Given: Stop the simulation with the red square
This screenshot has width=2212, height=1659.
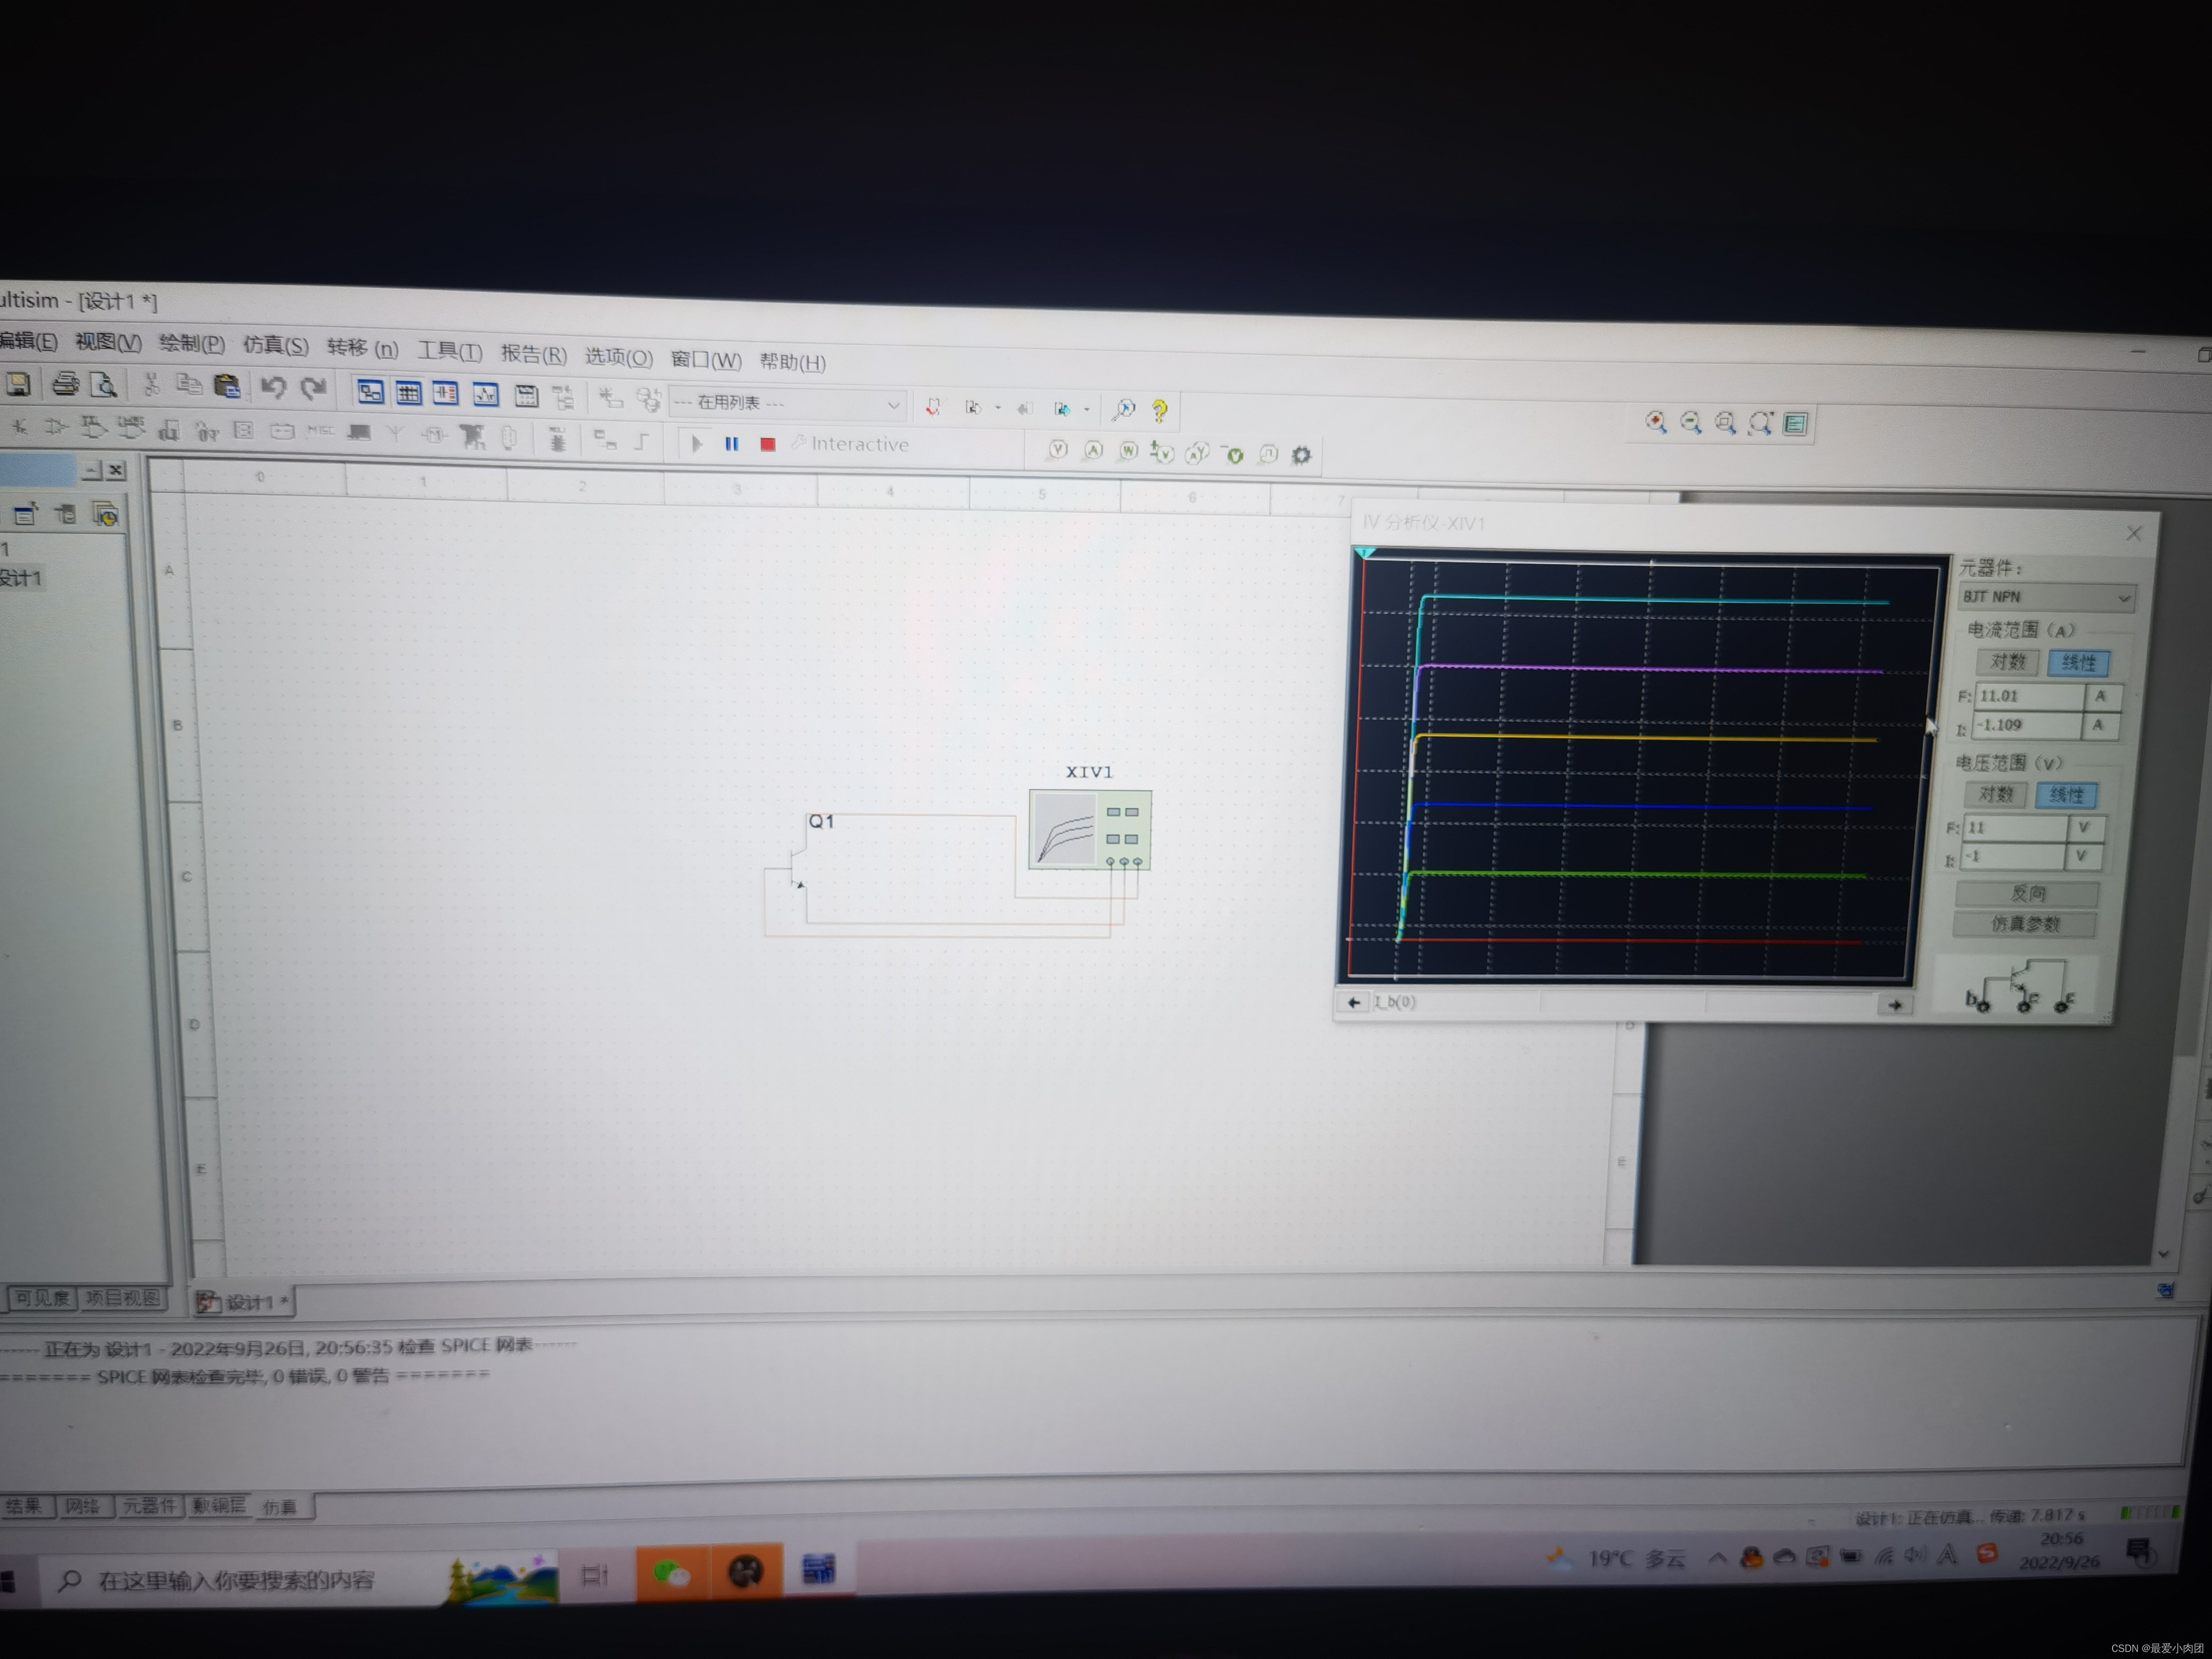Looking at the screenshot, I should tap(768, 444).
